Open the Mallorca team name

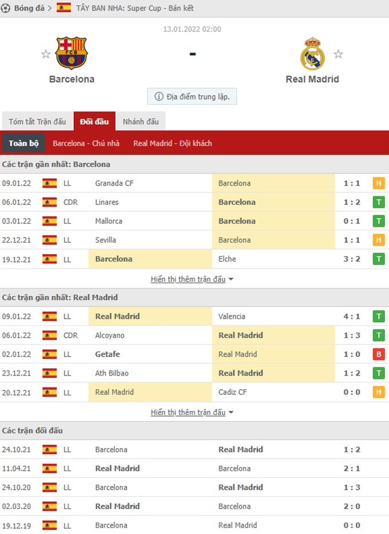tap(109, 221)
